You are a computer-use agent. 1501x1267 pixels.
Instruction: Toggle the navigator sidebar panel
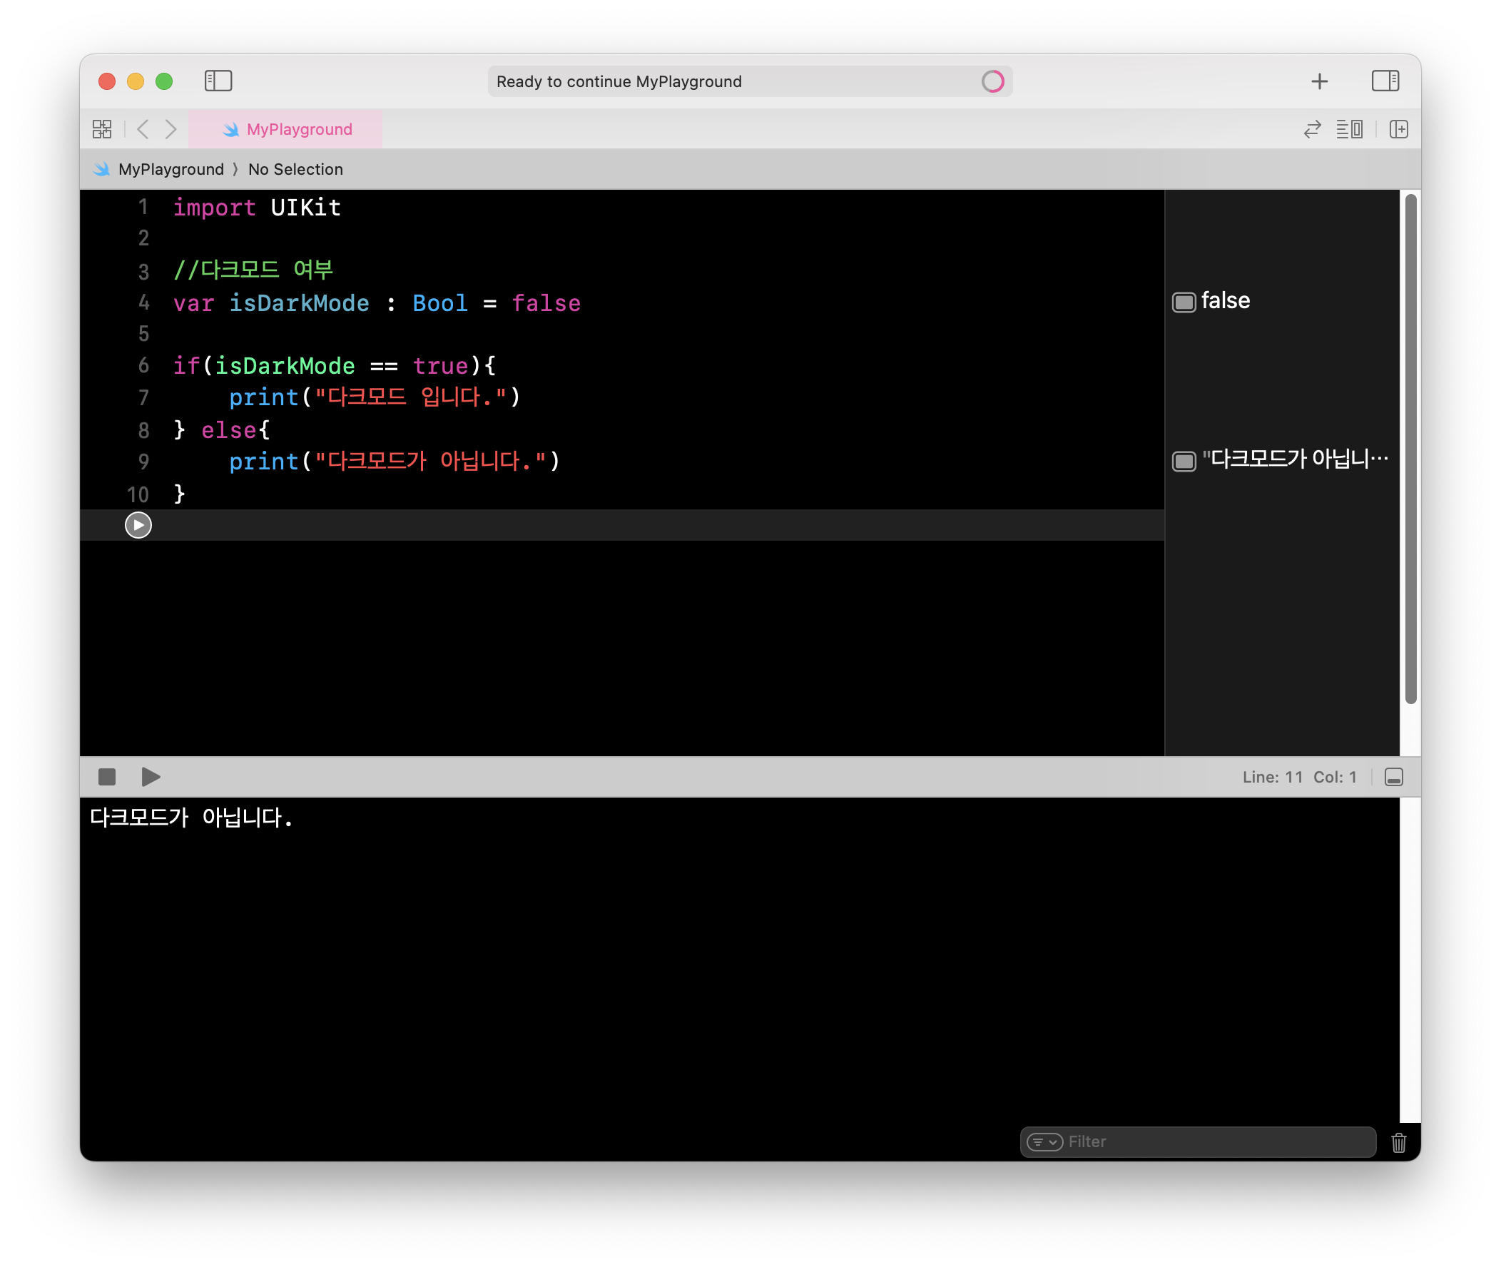click(218, 81)
